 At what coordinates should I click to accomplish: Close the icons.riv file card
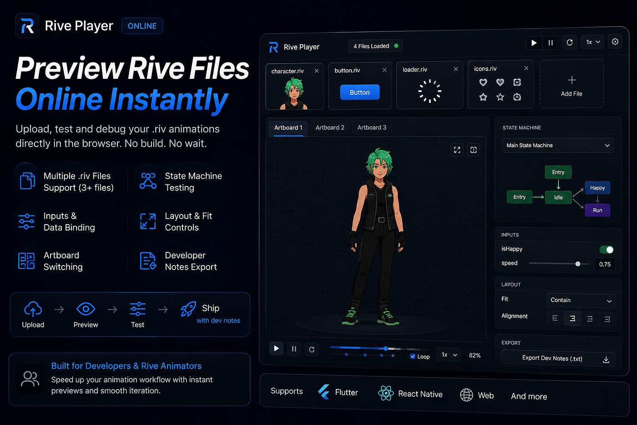526,68
